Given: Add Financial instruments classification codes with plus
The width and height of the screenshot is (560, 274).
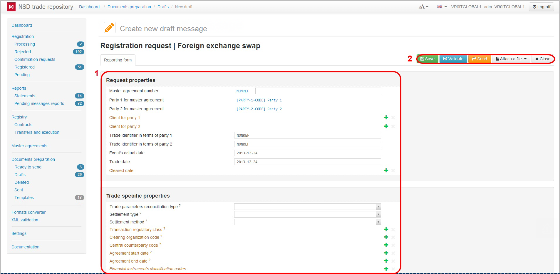Looking at the screenshot, I should 386,269.
